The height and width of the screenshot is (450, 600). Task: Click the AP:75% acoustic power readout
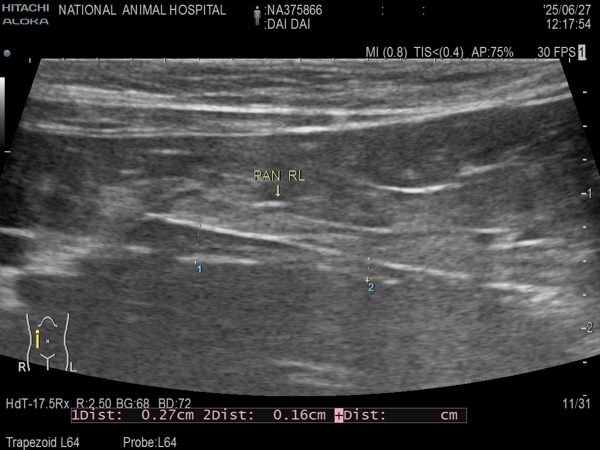point(492,53)
